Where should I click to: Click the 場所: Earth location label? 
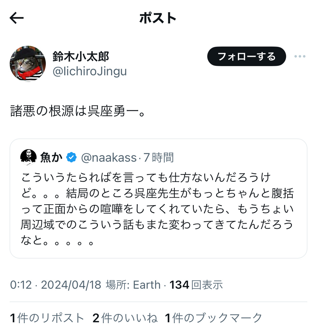pos(133,285)
